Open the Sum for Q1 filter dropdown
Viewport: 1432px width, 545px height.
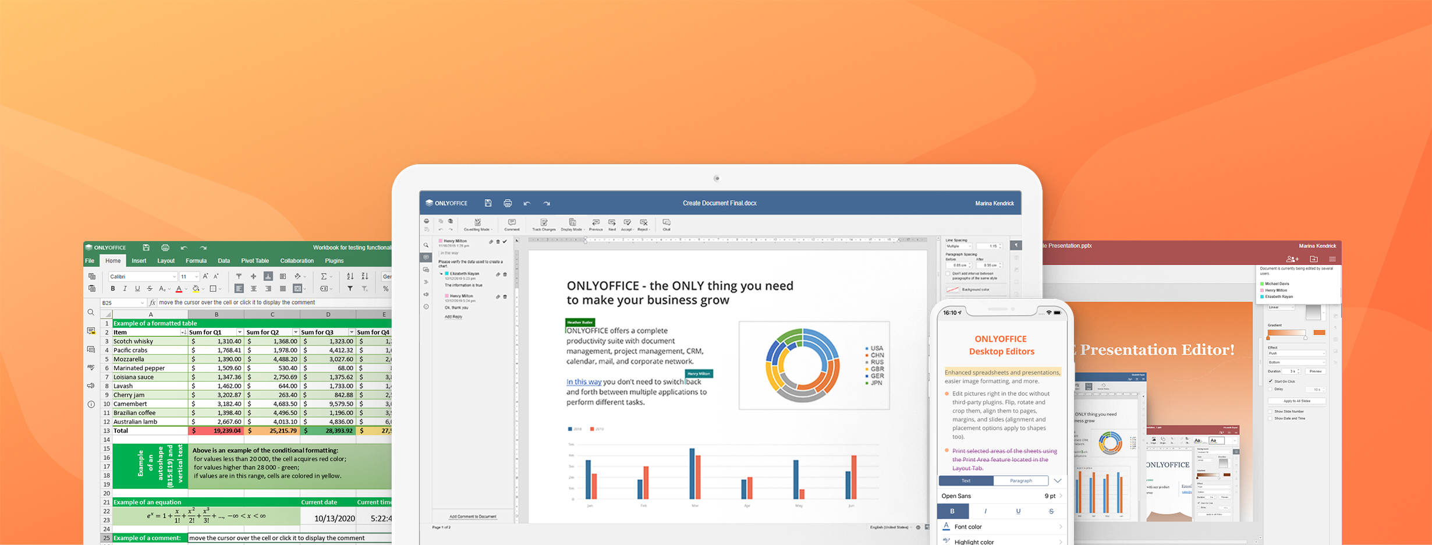pyautogui.click(x=239, y=332)
